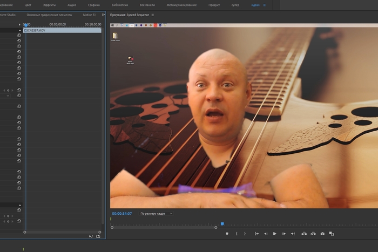Toggle Comparison View in Program monitor
This screenshot has width=378, height=252.
(x=332, y=234)
